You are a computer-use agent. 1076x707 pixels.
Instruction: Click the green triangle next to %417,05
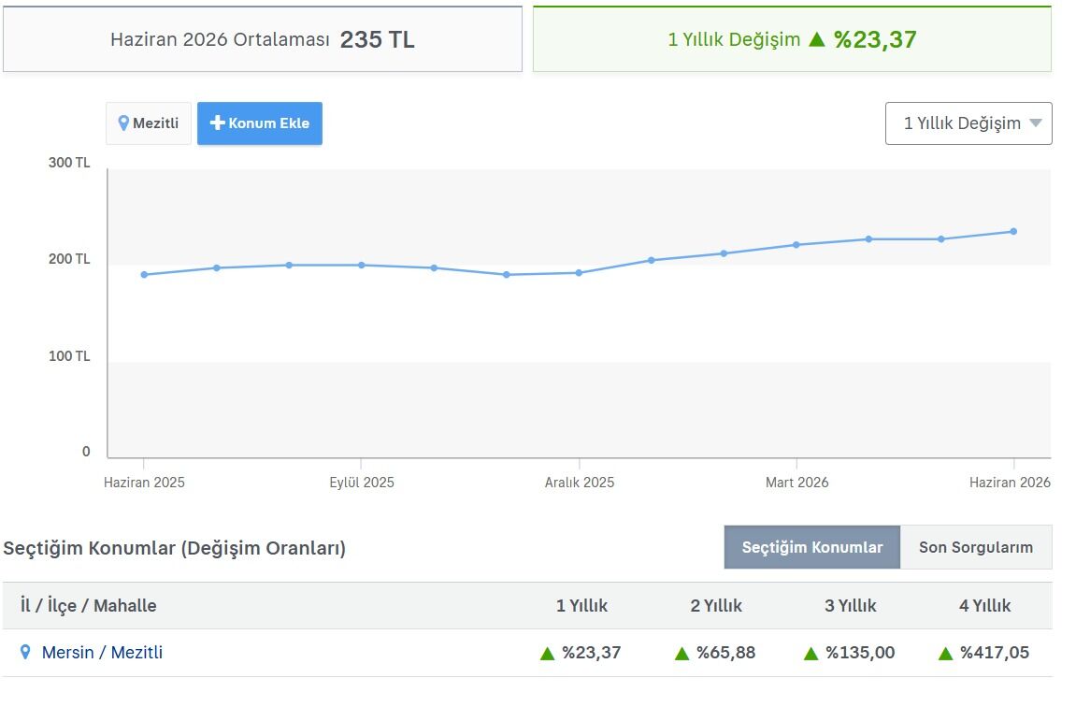[945, 654]
